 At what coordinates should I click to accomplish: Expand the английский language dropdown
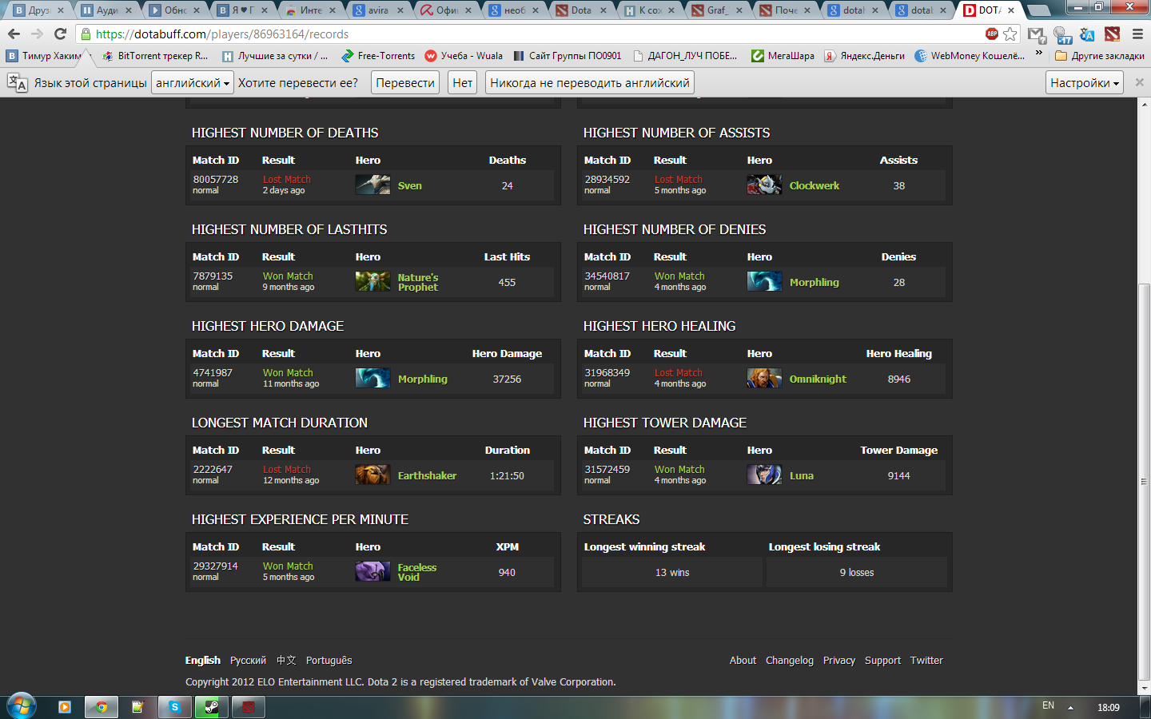(193, 83)
